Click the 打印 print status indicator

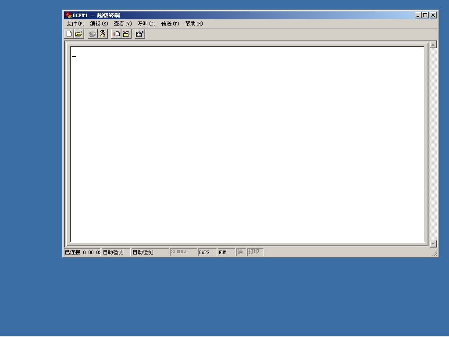pos(256,252)
